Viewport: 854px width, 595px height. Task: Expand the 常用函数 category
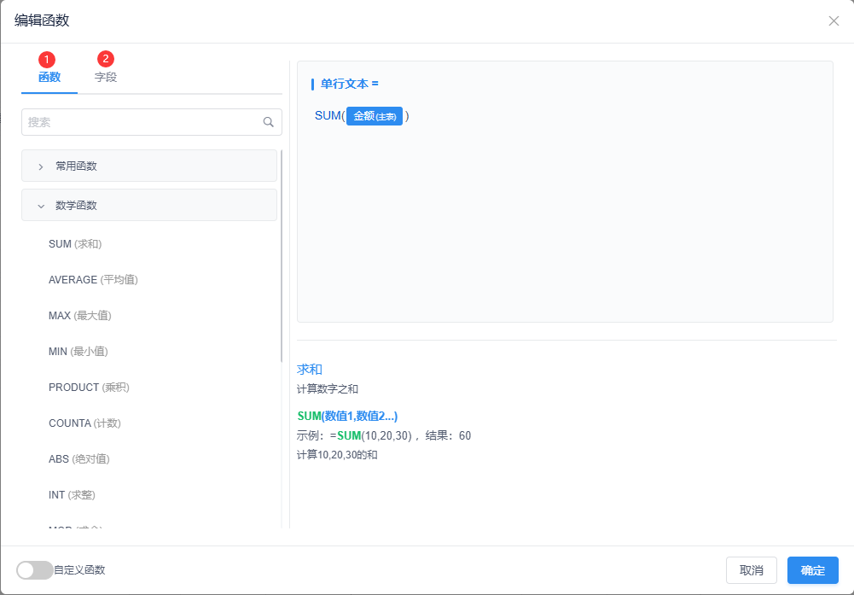point(149,166)
